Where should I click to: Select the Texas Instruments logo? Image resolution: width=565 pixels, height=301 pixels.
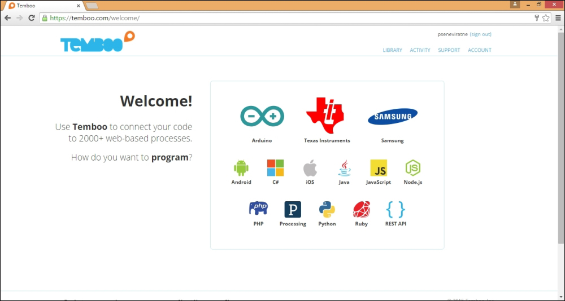[326, 116]
